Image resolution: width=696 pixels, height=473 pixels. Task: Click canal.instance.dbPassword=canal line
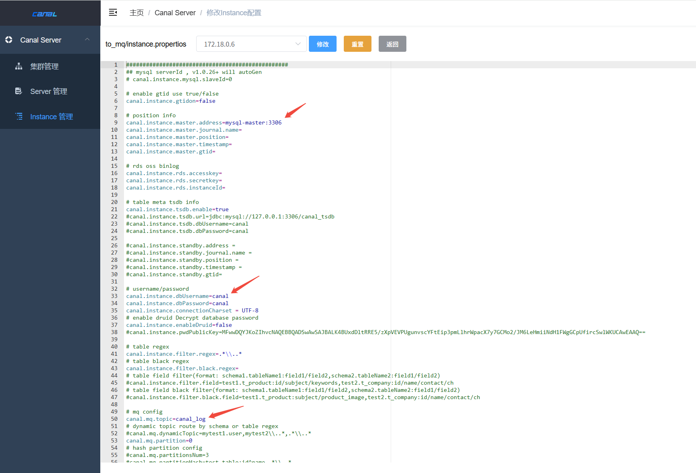pos(177,303)
